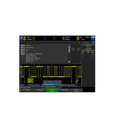Viewport: 128px width, 128px height.
Task: Click the Normal acquisition mode text
Action: click(x=88, y=47)
